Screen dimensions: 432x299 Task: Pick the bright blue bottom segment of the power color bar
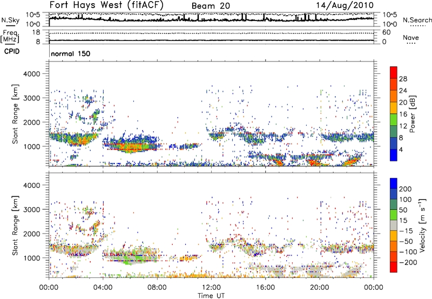pos(394,155)
